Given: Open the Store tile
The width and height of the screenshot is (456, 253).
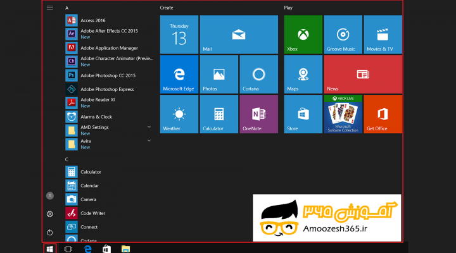Looking at the screenshot, I should (303, 114).
